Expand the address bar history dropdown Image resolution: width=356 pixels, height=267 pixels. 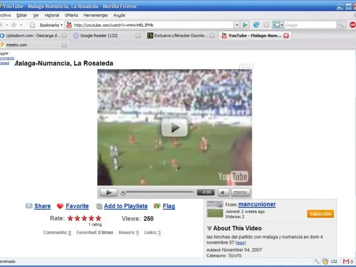[x=237, y=25]
